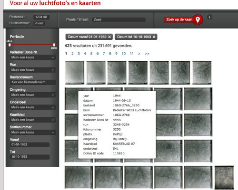Click the last page '>>' link
The width and height of the screenshot is (238, 190).
point(147,54)
